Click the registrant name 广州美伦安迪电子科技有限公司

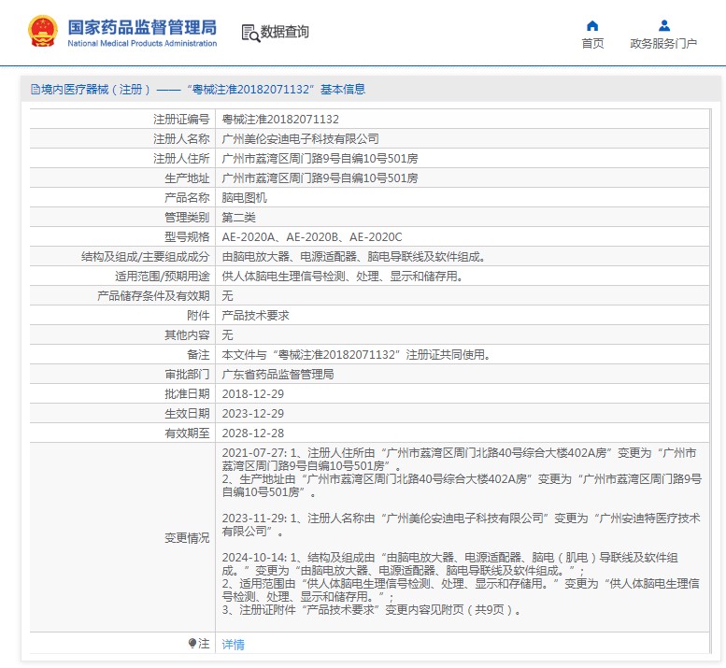300,139
